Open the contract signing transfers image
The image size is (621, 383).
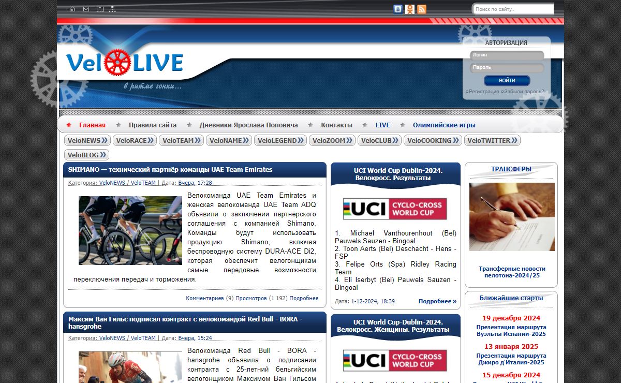(512, 217)
